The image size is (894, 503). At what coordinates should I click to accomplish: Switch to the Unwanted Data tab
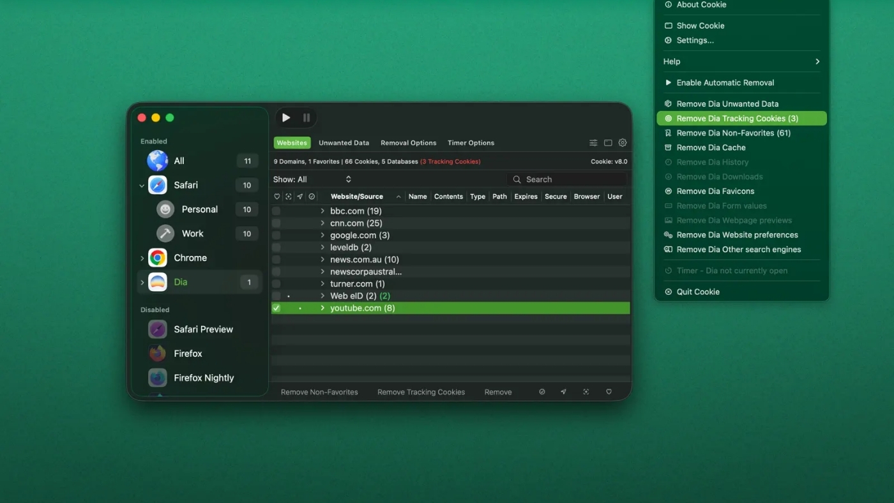click(344, 143)
